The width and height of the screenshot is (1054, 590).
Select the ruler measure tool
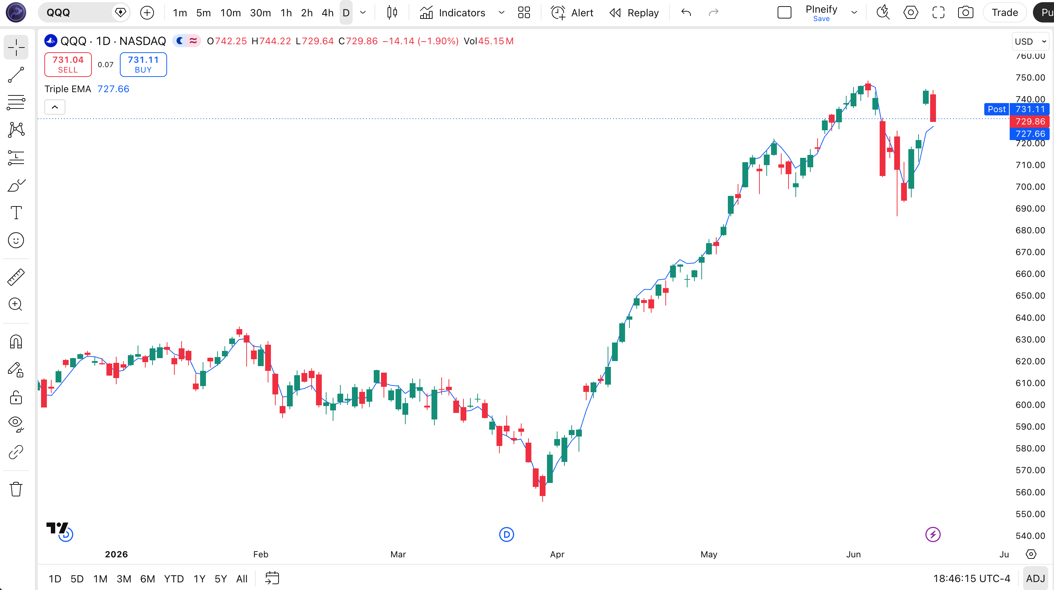(16, 277)
